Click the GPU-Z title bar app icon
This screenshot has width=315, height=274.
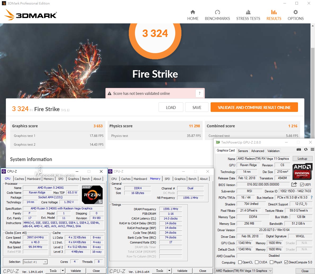(x=218, y=142)
